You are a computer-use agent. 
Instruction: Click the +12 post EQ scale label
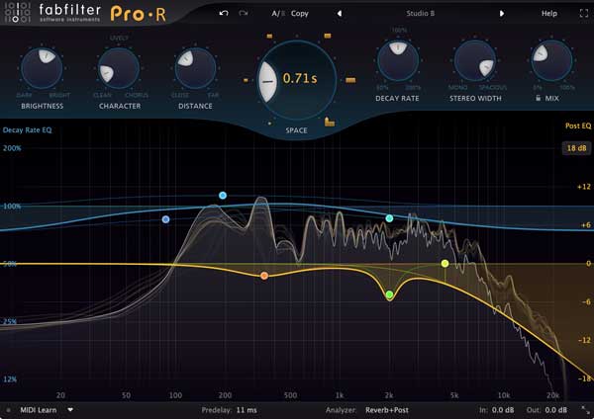(584, 187)
